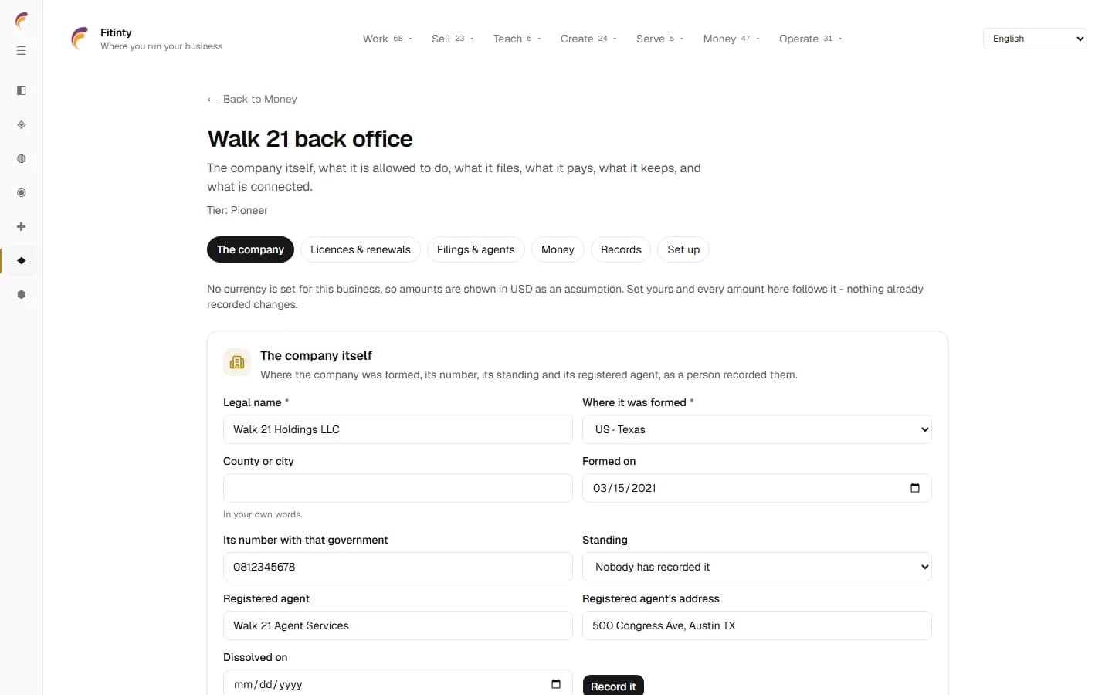The height and width of the screenshot is (695, 1112).
Task: Open the Standing dropdown
Action: (x=757, y=567)
